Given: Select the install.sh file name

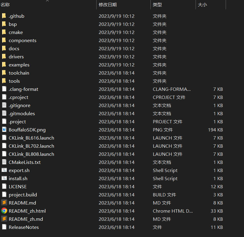Looking at the screenshot, I should (x=18, y=178).
